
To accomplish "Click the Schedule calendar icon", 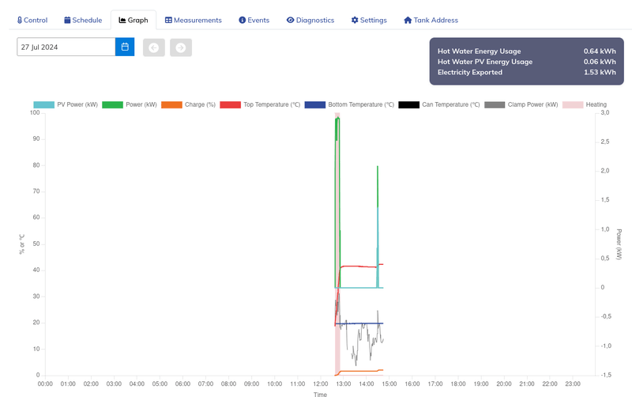I will point(67,21).
